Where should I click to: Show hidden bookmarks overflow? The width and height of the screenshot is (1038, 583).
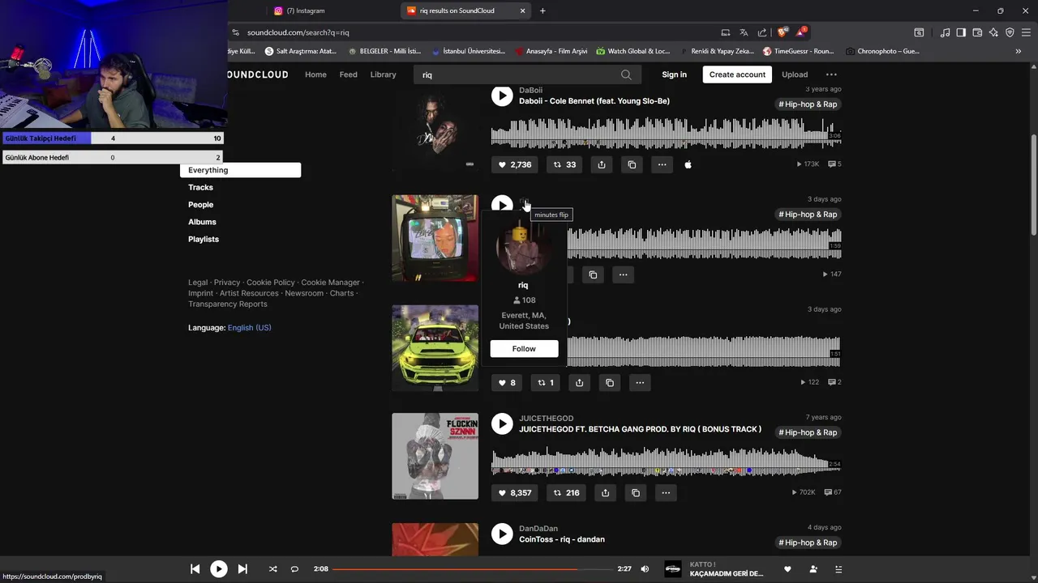coord(1019,51)
